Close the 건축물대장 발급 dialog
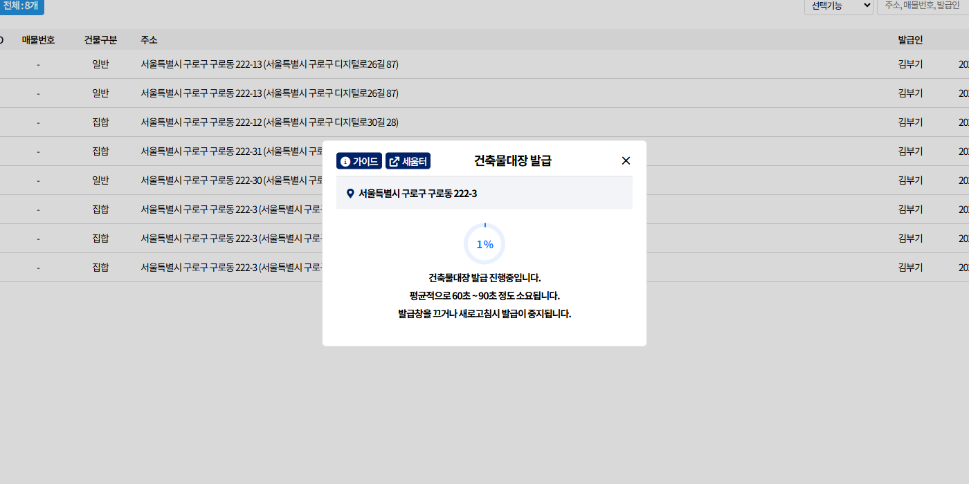The width and height of the screenshot is (969, 484). [x=626, y=160]
